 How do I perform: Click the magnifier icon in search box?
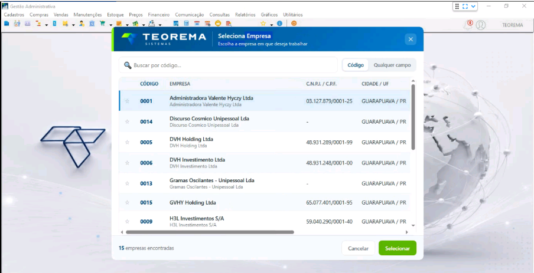(128, 65)
